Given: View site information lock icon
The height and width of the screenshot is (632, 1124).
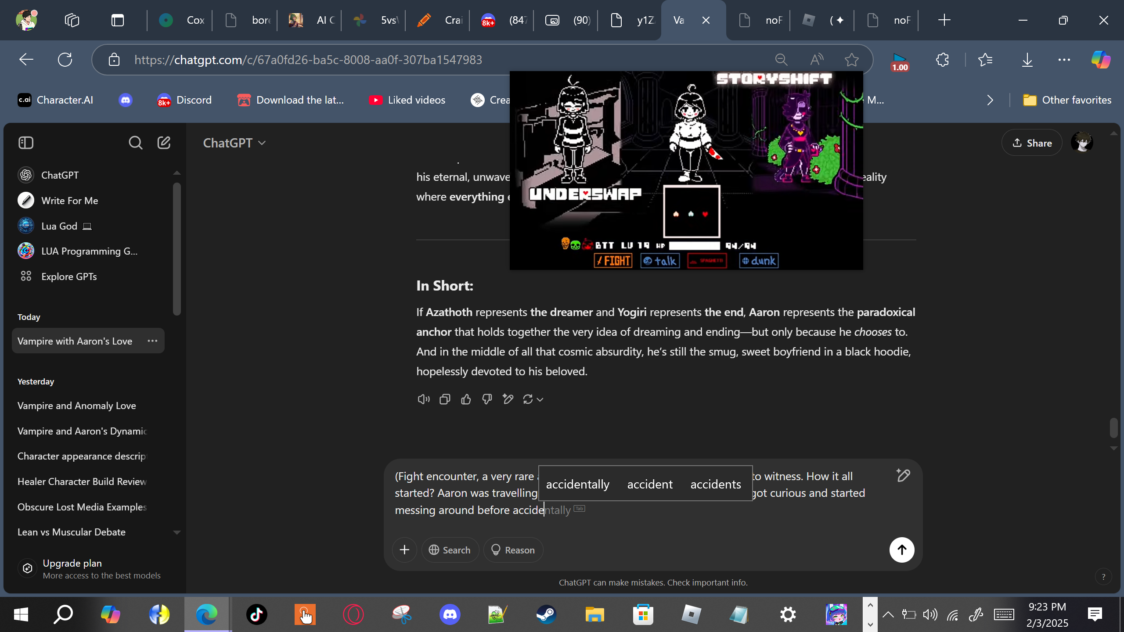Looking at the screenshot, I should tap(114, 60).
